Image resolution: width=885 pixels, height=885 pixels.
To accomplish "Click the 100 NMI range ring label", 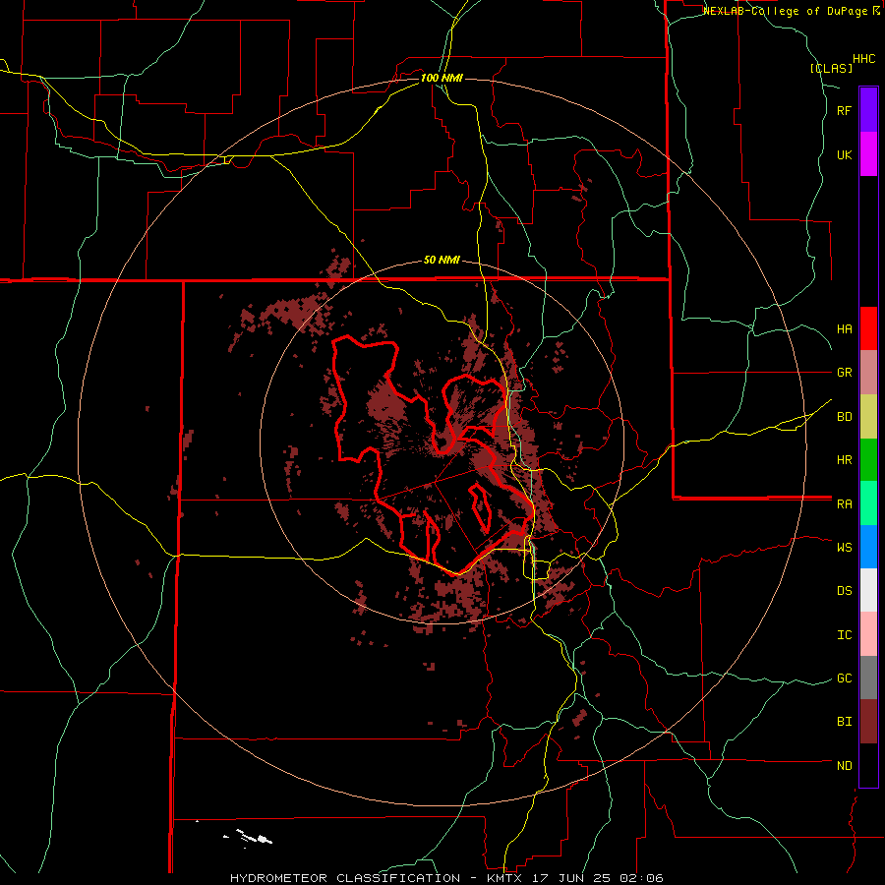I will (442, 78).
